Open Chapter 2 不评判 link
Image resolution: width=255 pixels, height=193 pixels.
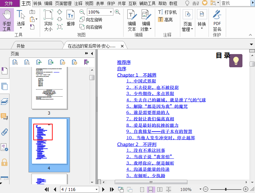tap(136, 144)
